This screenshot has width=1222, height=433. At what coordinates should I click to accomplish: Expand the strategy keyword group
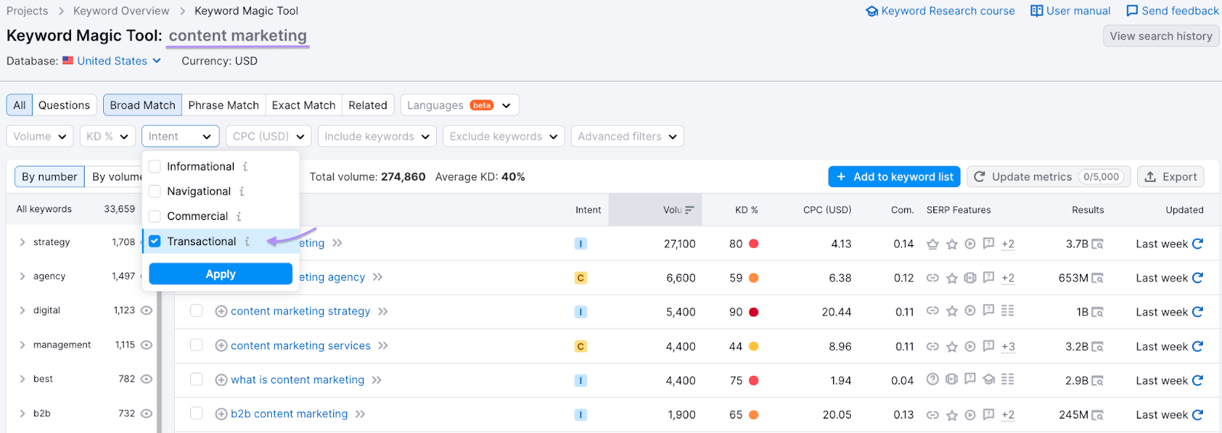click(x=22, y=242)
